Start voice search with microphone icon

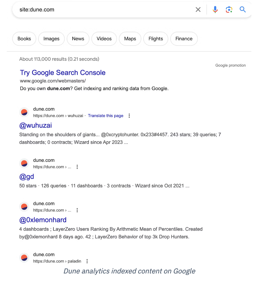(x=215, y=9)
